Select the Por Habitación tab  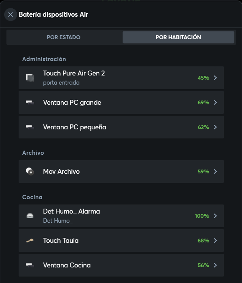(178, 37)
